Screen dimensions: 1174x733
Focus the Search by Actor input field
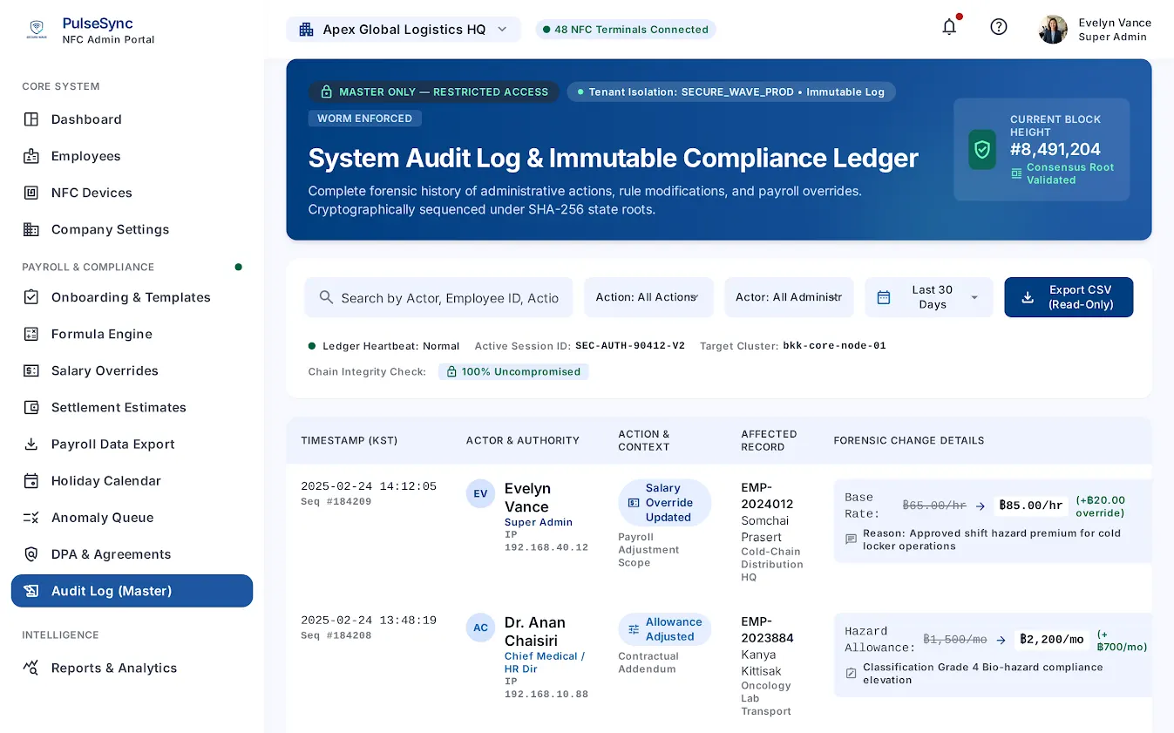(x=438, y=297)
